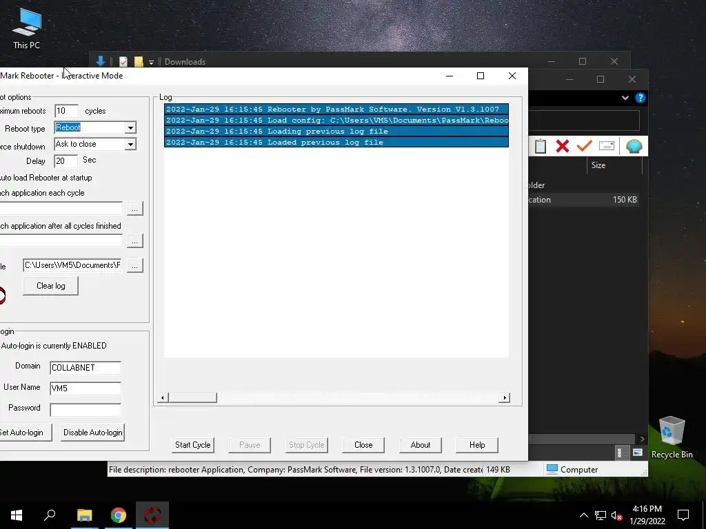Open the This PC desktop icon
Screen dimensions: 706x529
coord(27,29)
